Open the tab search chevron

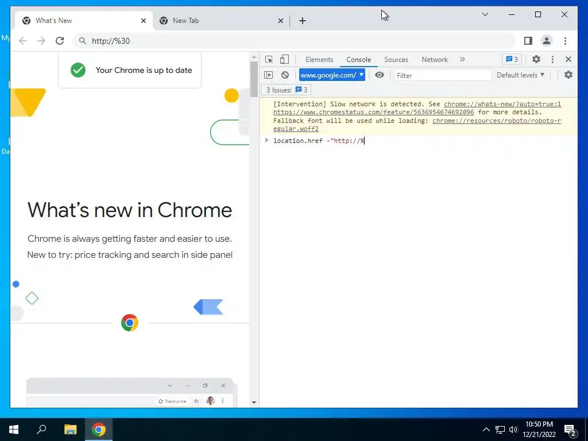(485, 14)
